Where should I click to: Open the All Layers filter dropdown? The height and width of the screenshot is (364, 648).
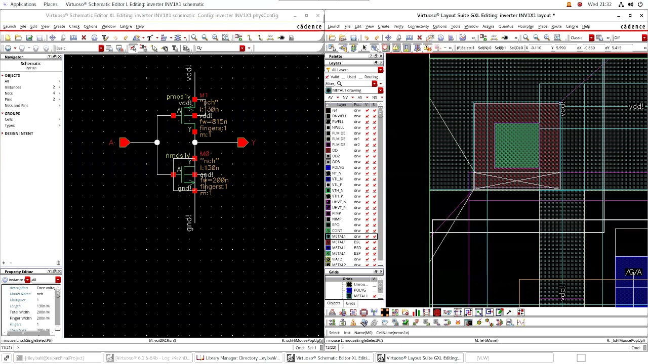(380, 70)
